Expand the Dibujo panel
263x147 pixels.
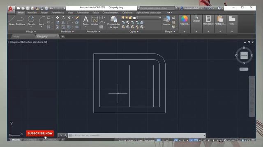31,31
